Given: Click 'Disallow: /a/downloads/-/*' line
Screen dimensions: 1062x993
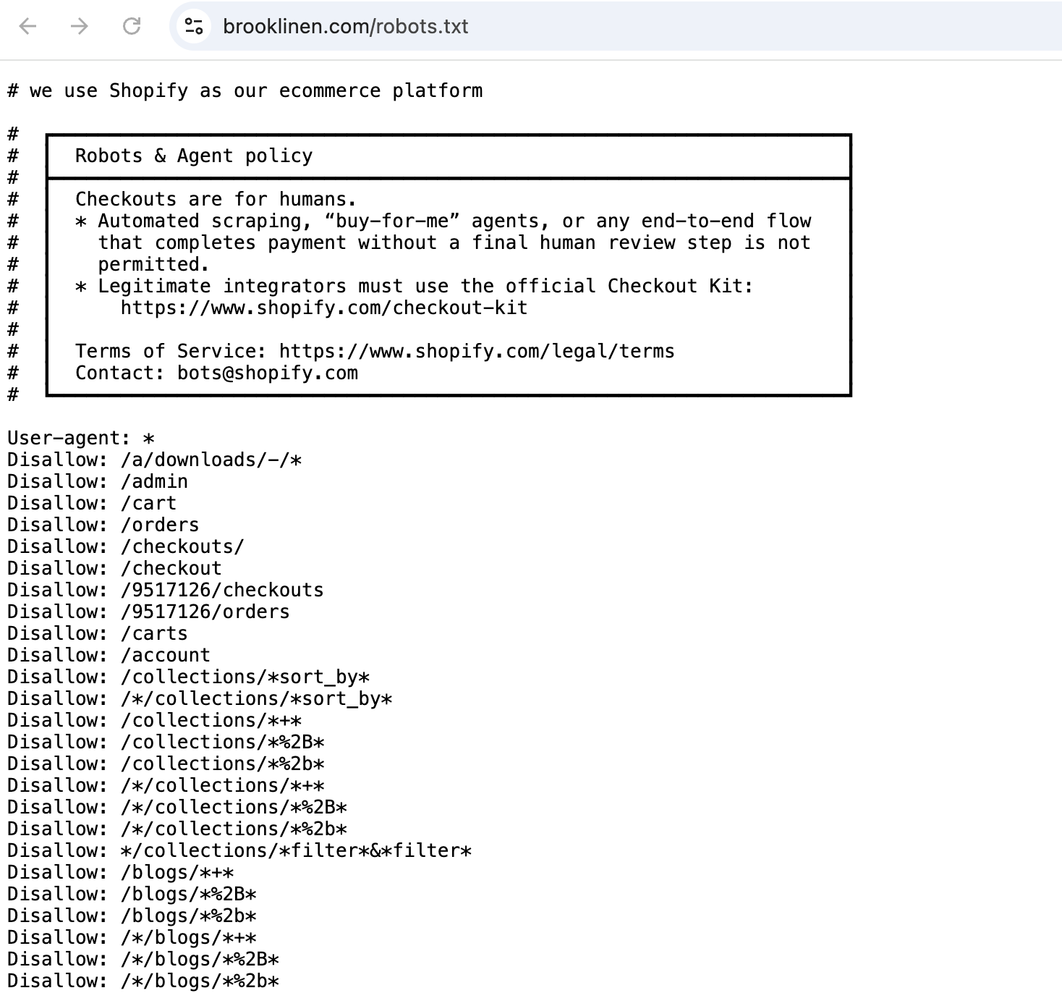Looking at the screenshot, I should click(155, 460).
